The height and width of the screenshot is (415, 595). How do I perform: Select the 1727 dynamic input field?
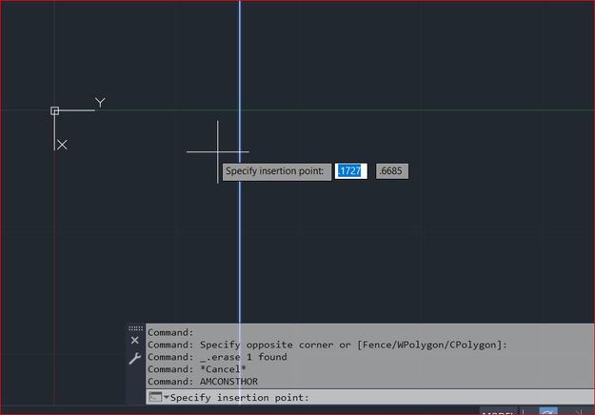350,171
